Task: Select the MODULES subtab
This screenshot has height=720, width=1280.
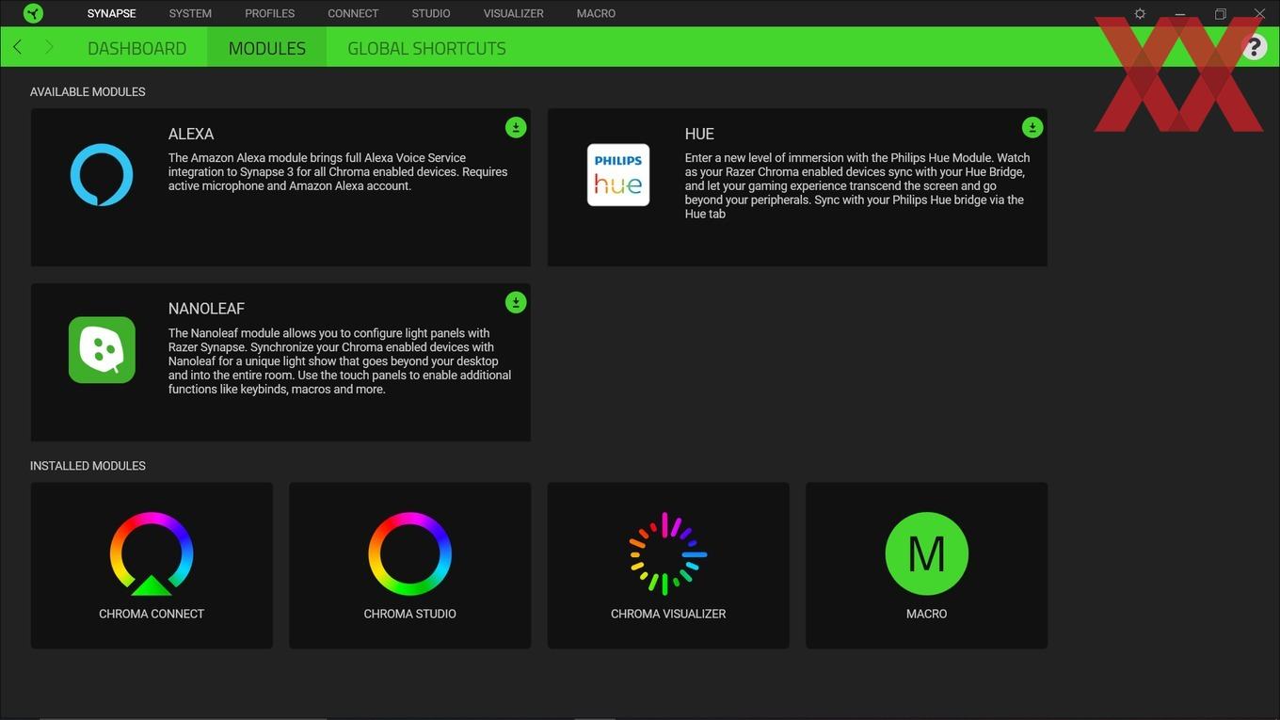Action: tap(267, 48)
